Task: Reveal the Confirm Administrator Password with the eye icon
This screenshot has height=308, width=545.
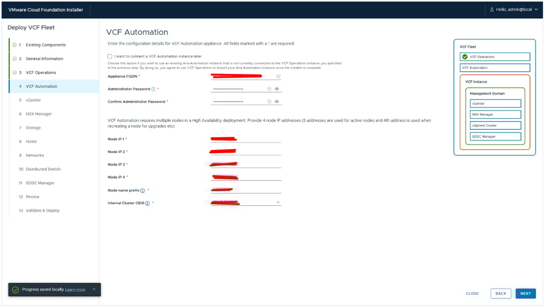Action: click(x=277, y=102)
